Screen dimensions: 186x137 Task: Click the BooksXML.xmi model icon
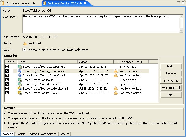click(20, 93)
